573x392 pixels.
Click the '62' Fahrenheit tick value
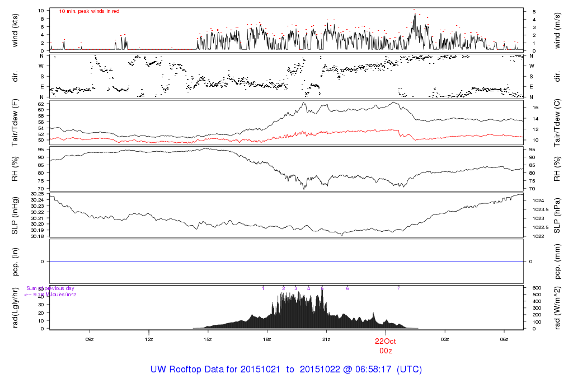41,104
